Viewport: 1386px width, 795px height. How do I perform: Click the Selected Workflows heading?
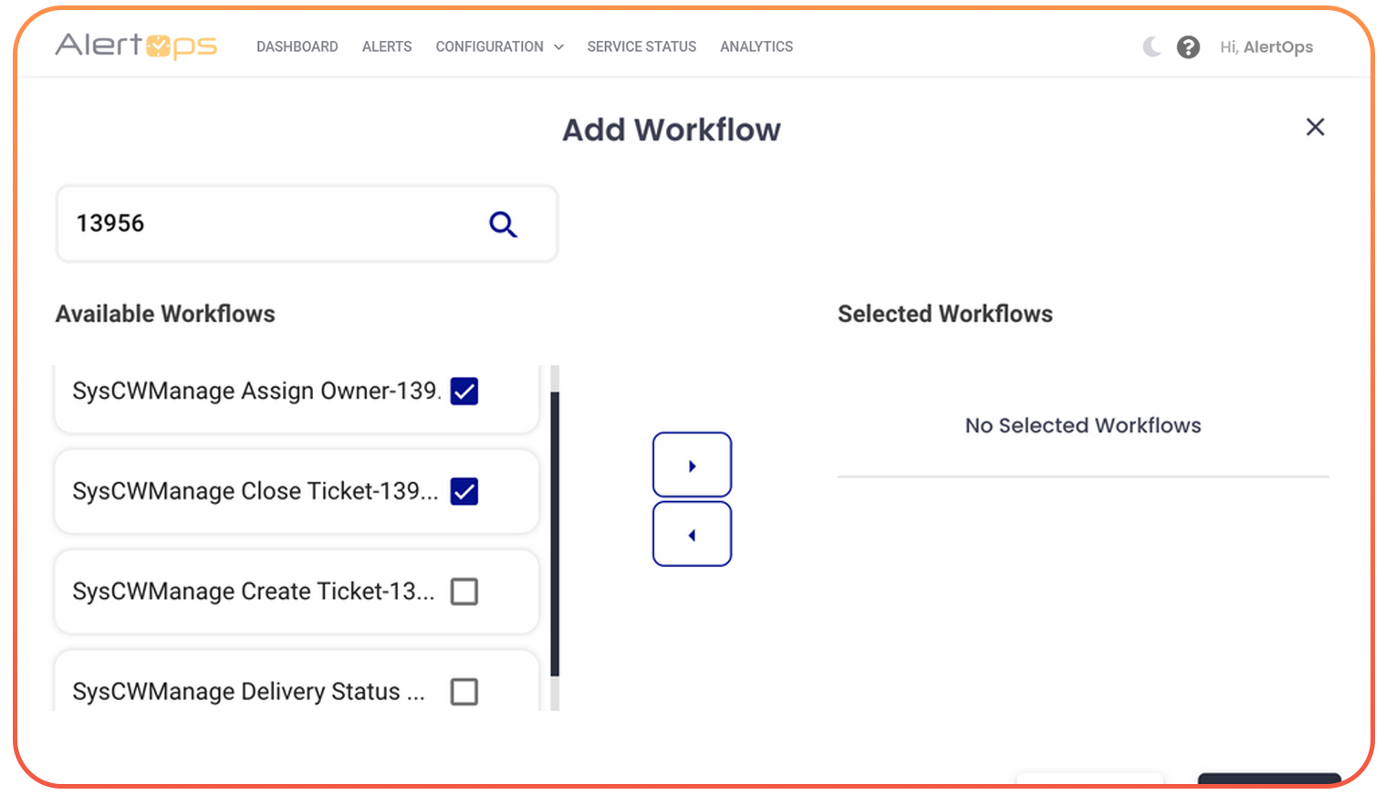(945, 314)
